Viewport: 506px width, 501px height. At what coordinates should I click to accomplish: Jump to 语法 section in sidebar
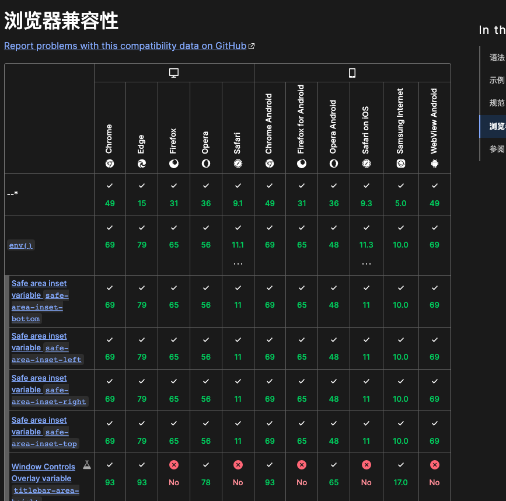[x=497, y=57]
